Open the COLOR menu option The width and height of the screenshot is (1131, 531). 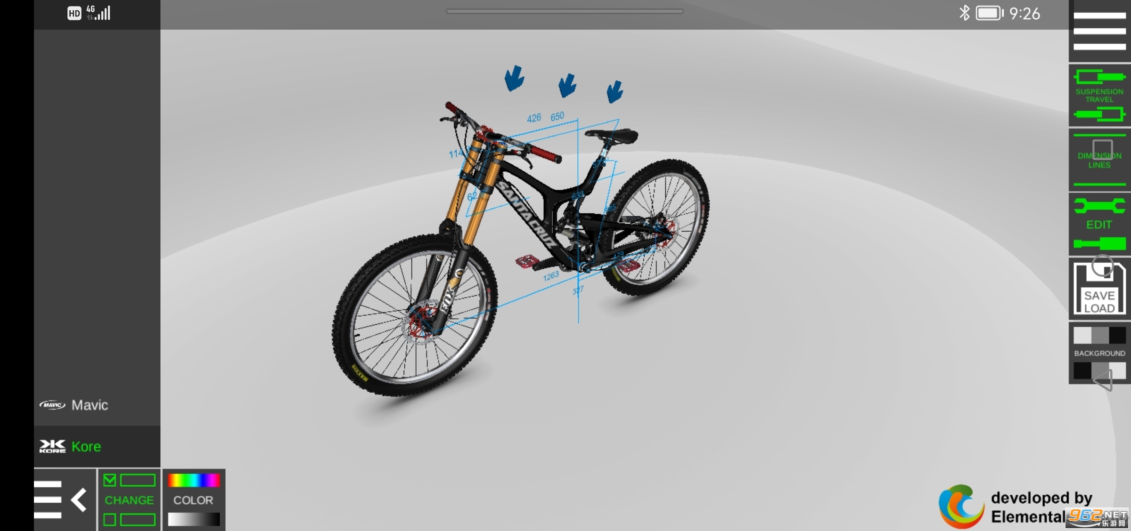[x=193, y=500]
